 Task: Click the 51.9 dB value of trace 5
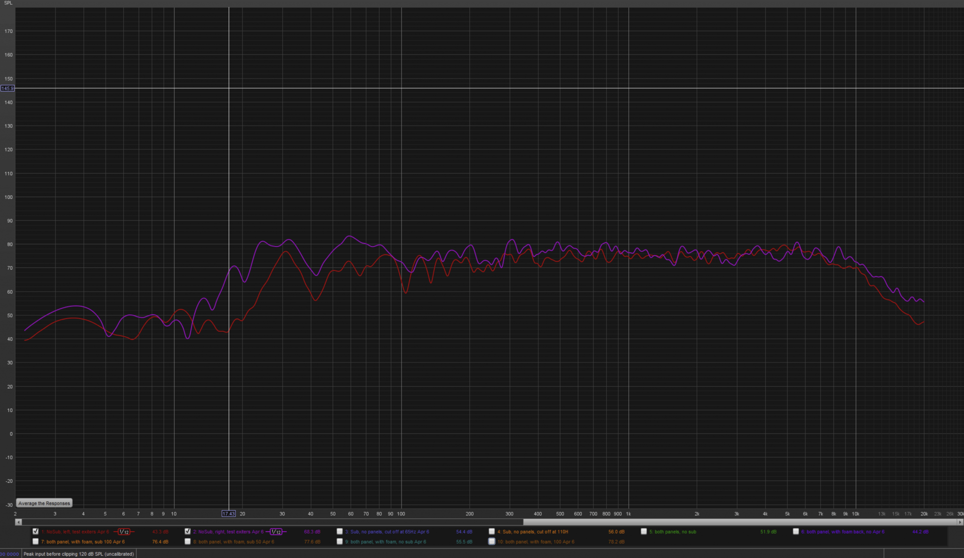(768, 532)
